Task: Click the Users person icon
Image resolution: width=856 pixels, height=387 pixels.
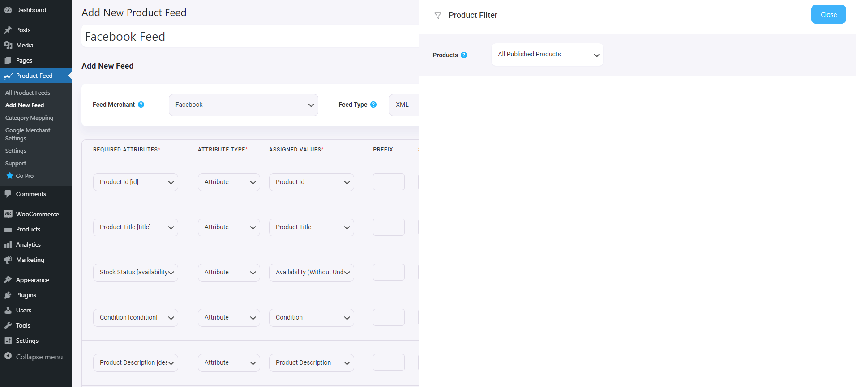Action: 8,310
